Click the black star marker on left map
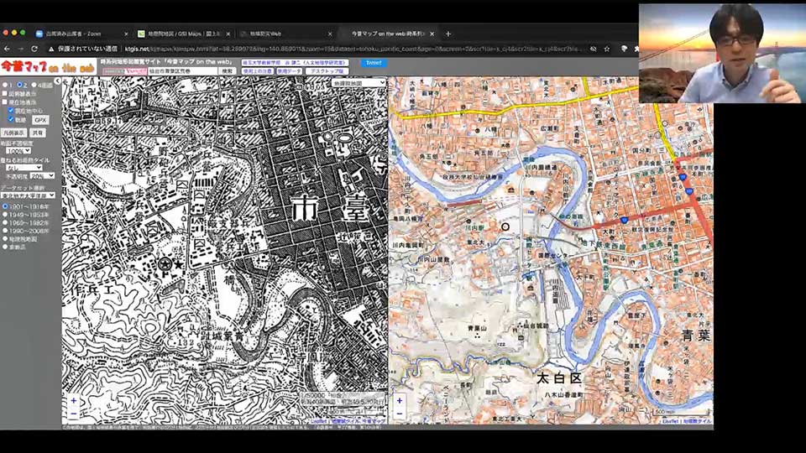The width and height of the screenshot is (806, 453). [x=178, y=264]
